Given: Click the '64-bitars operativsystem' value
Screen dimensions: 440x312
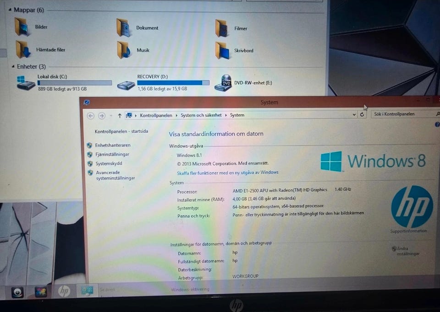Looking at the screenshot, I should (x=278, y=206).
